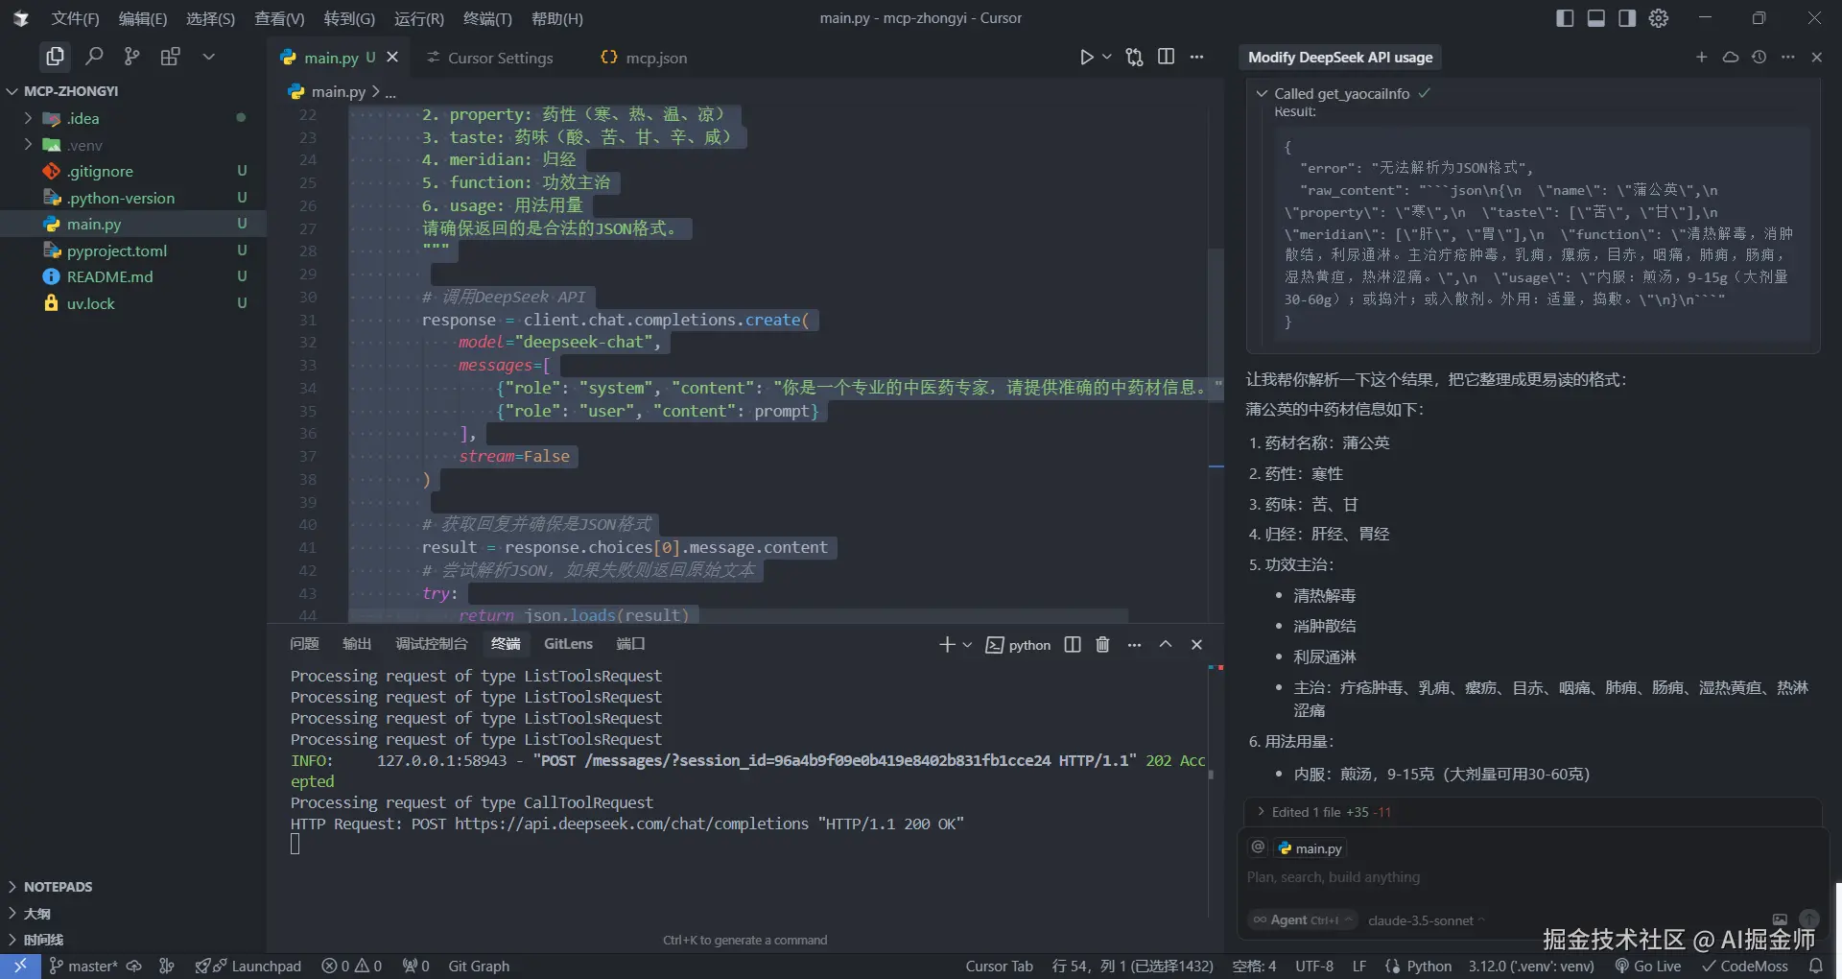1842x979 pixels.
Task: Open the Search view icon
Action: (x=94, y=57)
